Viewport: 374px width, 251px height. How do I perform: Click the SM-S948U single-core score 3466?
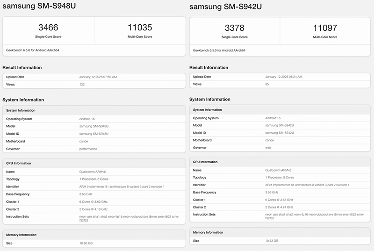click(x=48, y=27)
